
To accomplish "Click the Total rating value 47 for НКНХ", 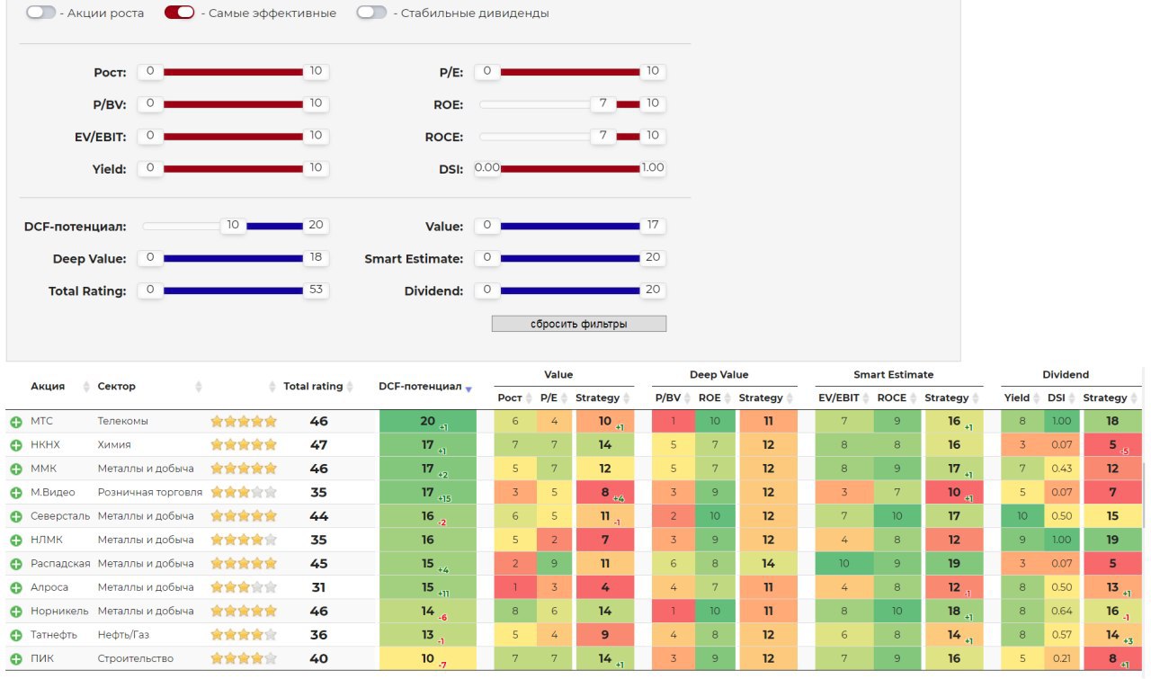I will click(318, 445).
